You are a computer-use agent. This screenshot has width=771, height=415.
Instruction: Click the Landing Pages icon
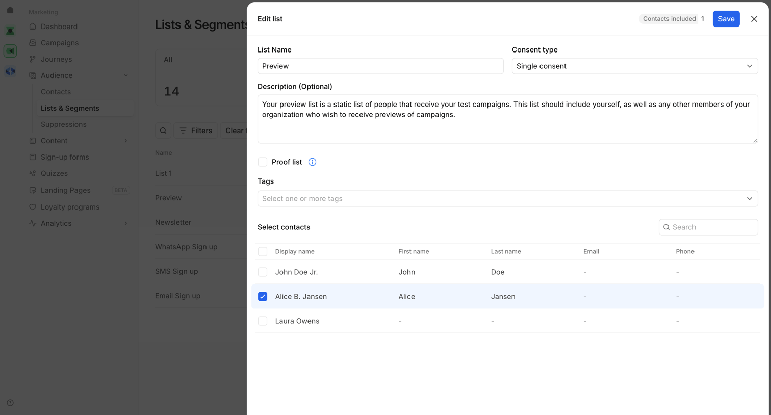[x=33, y=190]
